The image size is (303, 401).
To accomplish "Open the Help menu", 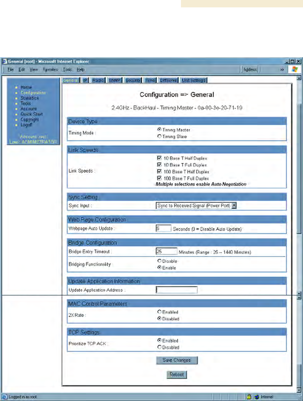I will coord(80,69).
